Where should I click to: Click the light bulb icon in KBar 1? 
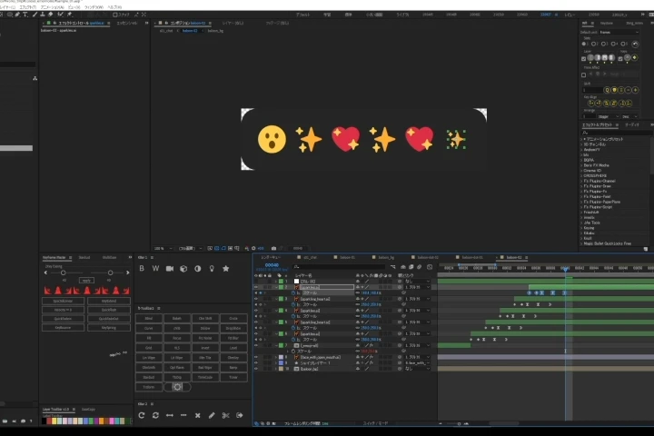pos(212,269)
